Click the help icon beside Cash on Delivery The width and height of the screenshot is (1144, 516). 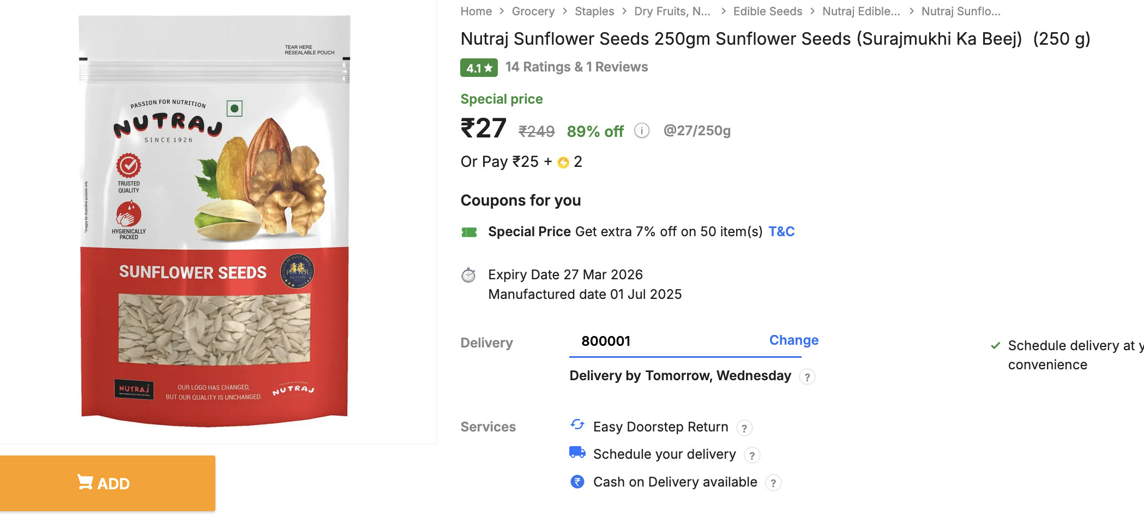pyautogui.click(x=773, y=483)
